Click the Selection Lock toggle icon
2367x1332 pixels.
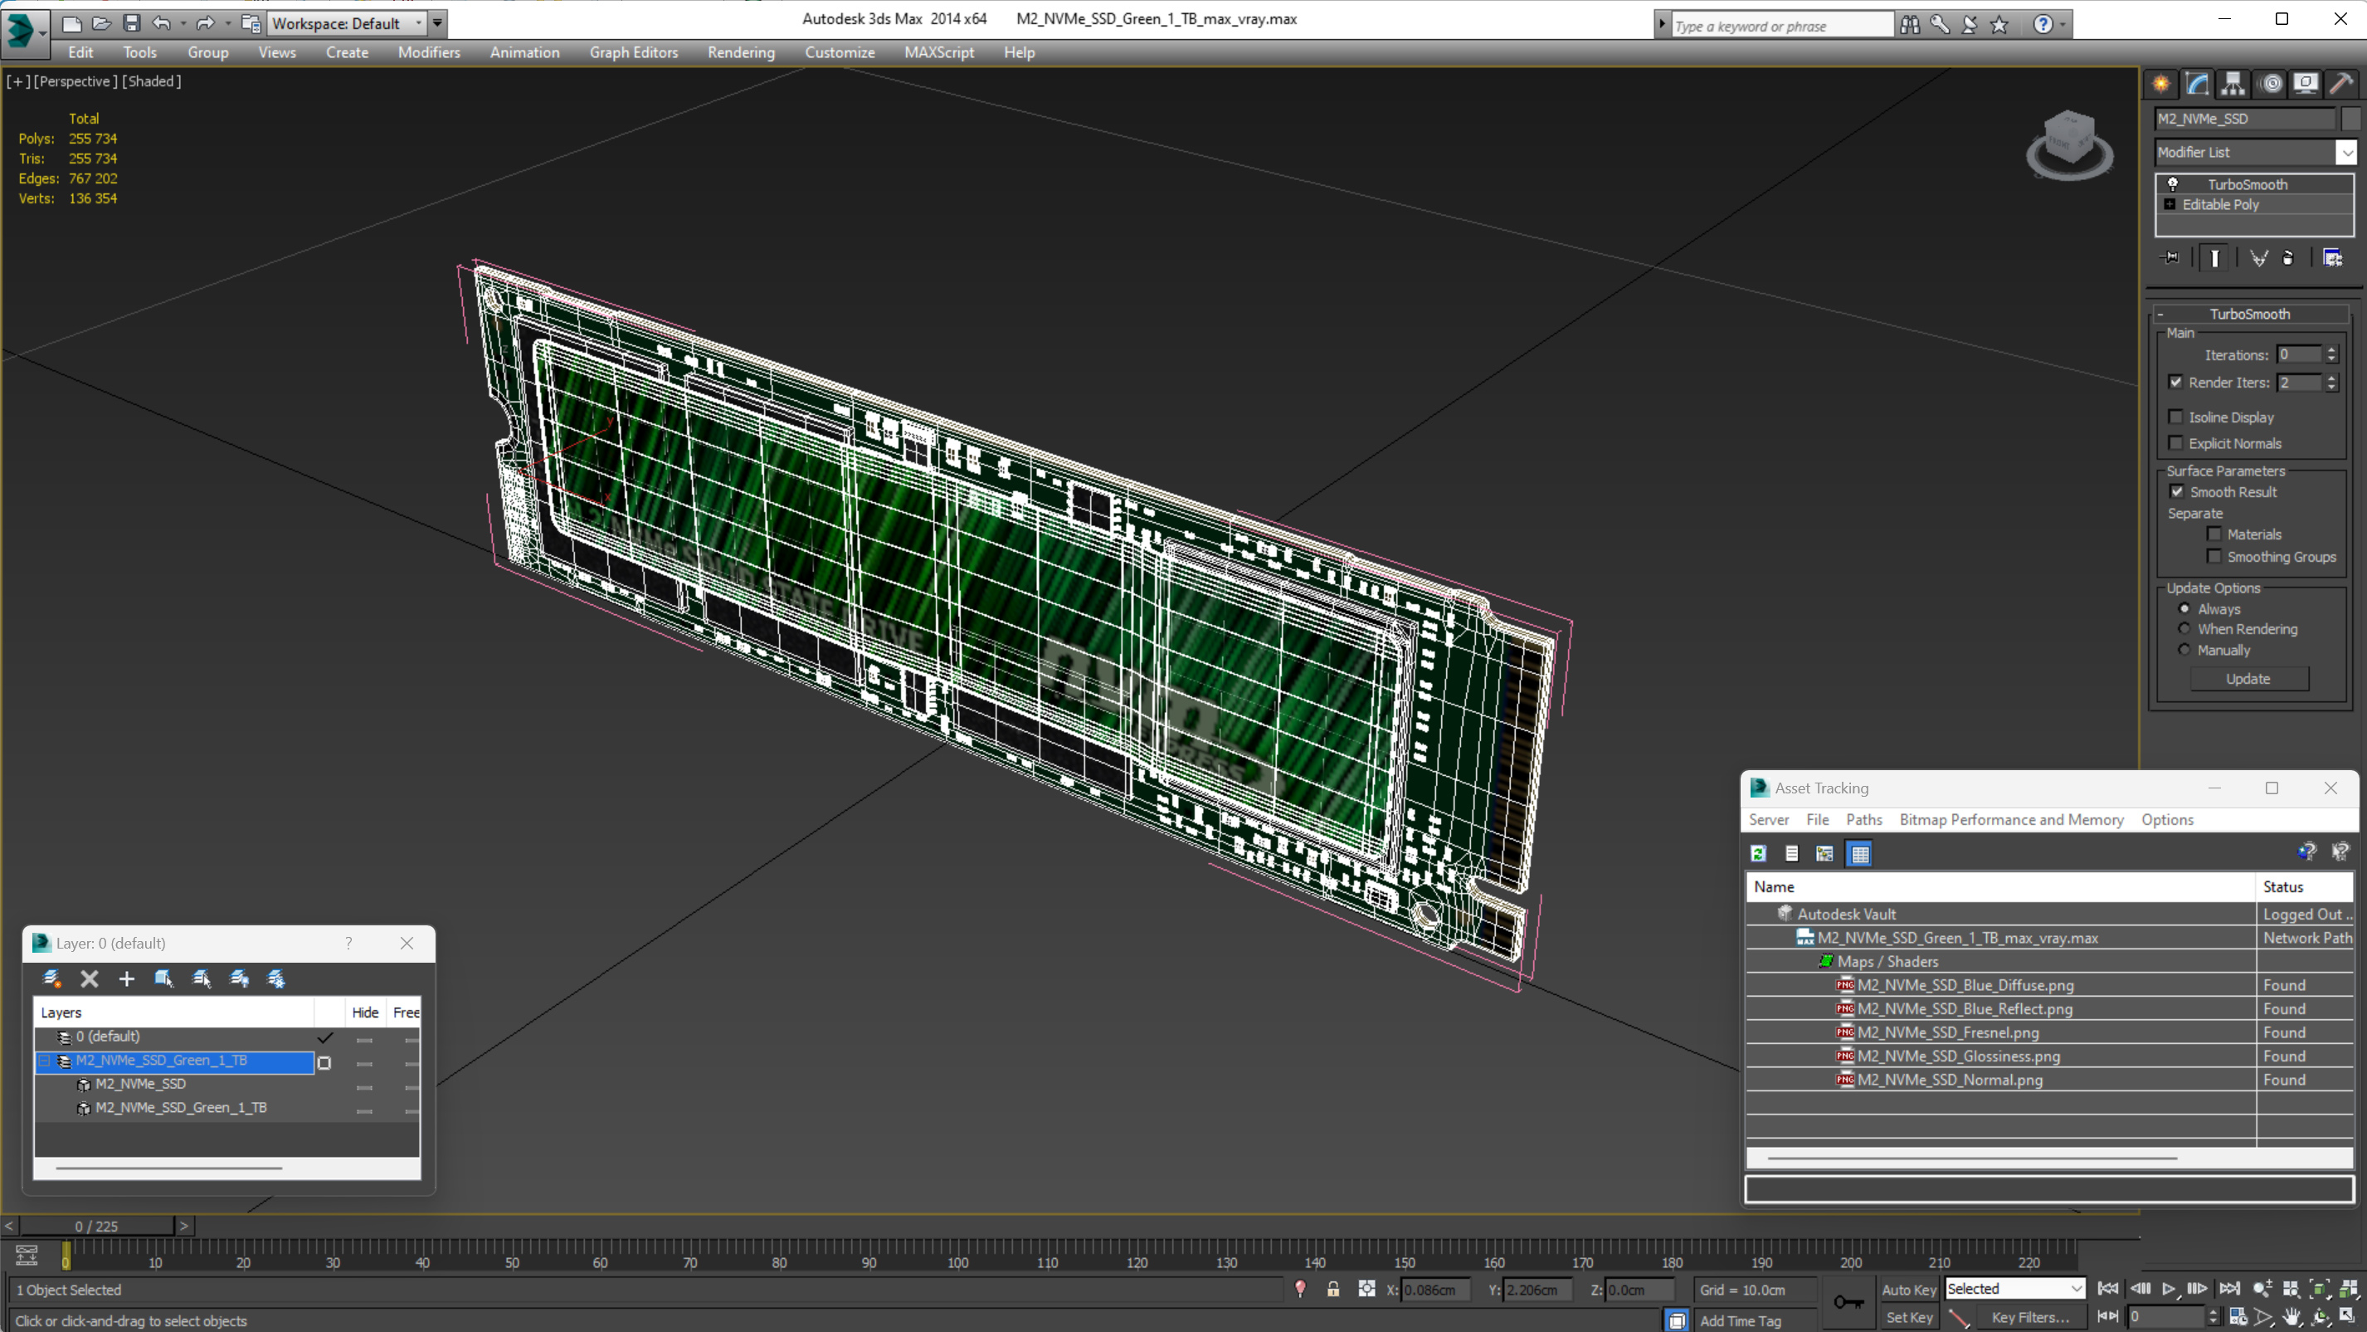tap(1333, 1289)
